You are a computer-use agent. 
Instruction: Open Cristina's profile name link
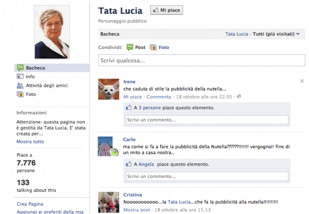[133, 195]
